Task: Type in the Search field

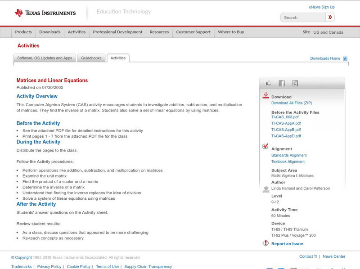Action: click(x=303, y=18)
